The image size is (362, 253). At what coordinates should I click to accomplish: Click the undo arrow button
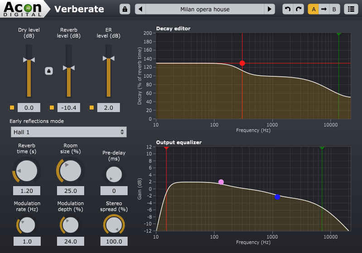point(288,9)
